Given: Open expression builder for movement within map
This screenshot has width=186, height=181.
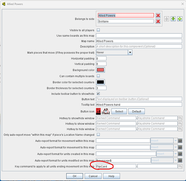Looking at the screenshot, I should click(180, 141).
